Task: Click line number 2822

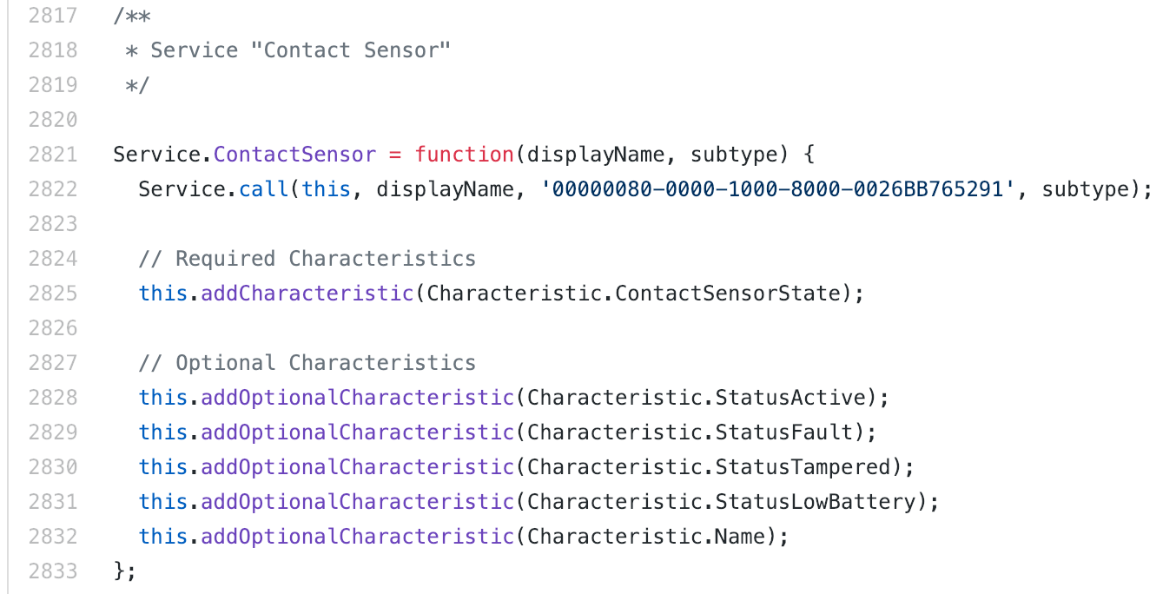Action: click(53, 189)
